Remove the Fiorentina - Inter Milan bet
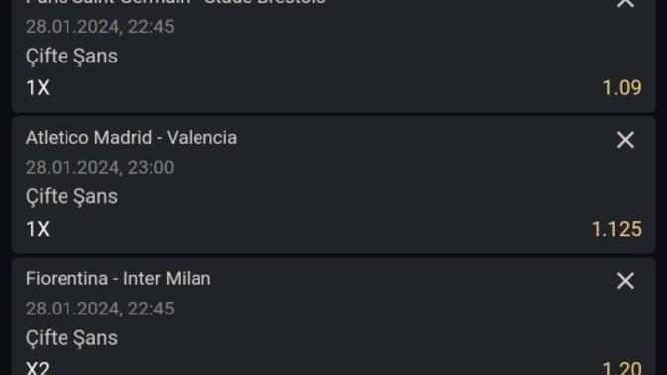The image size is (667, 375). (x=625, y=281)
